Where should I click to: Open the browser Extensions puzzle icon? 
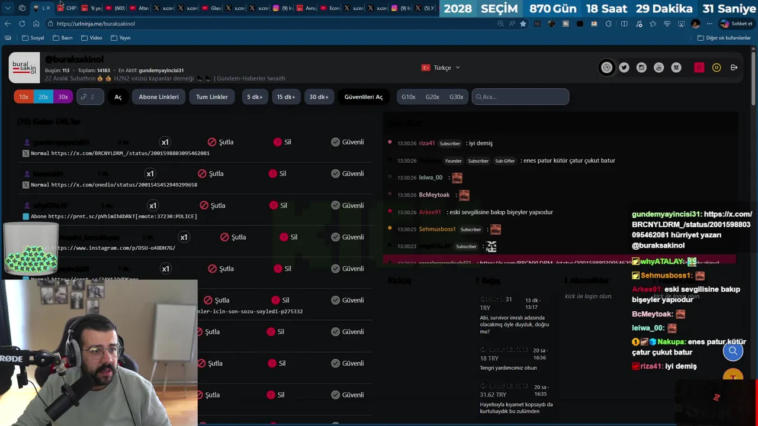[609, 24]
